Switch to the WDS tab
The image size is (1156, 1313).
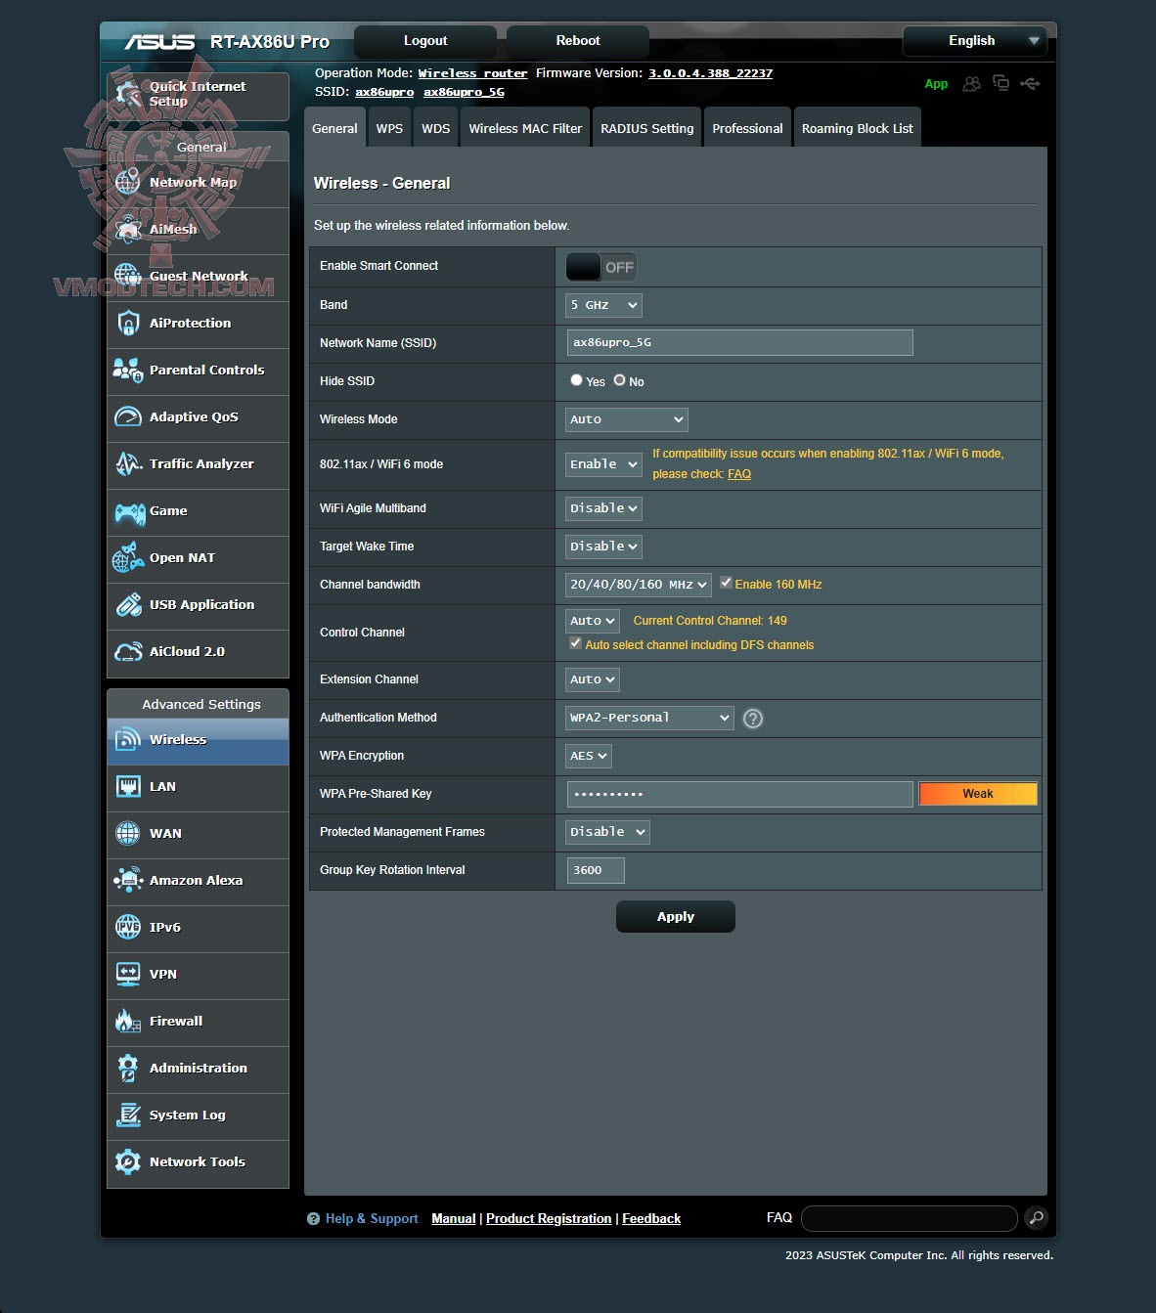tap(435, 128)
